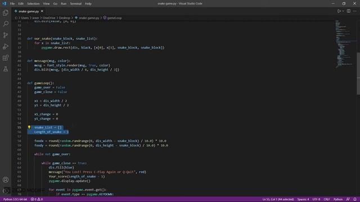Screen dimensions: 360x202
Task: Click the foodx randrange line
Action: coord(100,141)
